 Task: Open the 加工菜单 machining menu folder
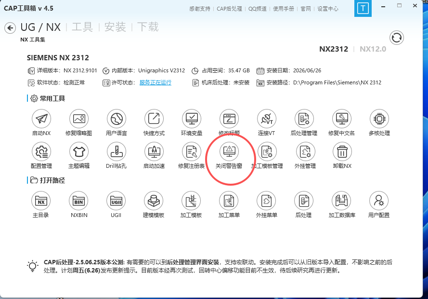pos(229,201)
